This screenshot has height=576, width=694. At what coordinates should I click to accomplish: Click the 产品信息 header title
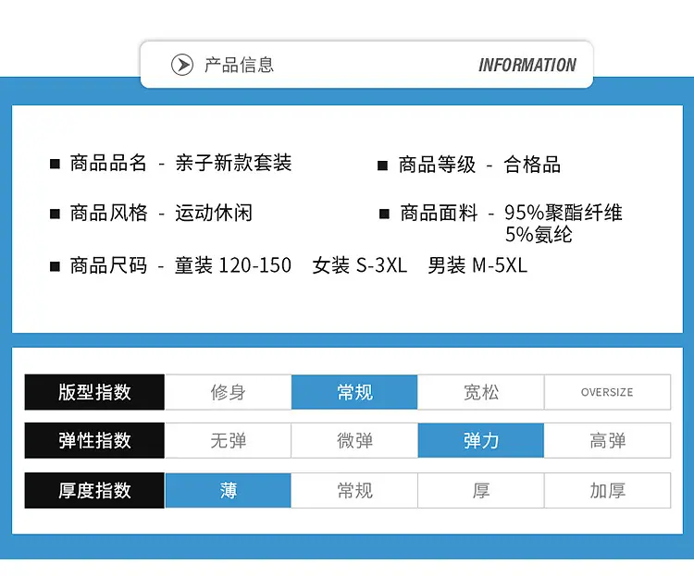tap(239, 65)
